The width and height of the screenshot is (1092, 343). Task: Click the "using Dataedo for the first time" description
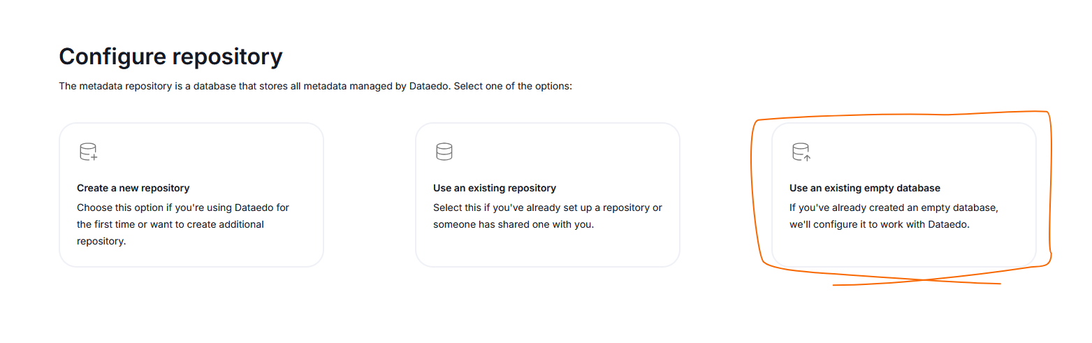click(182, 208)
